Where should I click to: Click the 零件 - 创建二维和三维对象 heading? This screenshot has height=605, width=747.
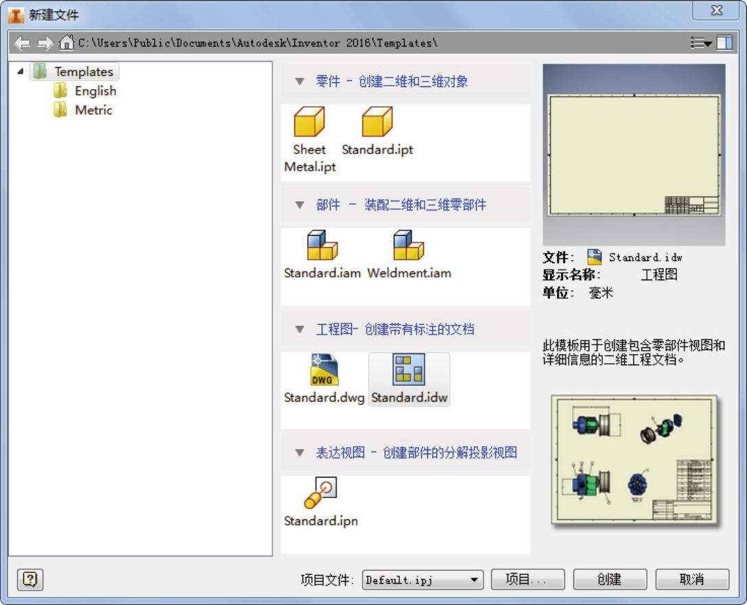tap(392, 82)
